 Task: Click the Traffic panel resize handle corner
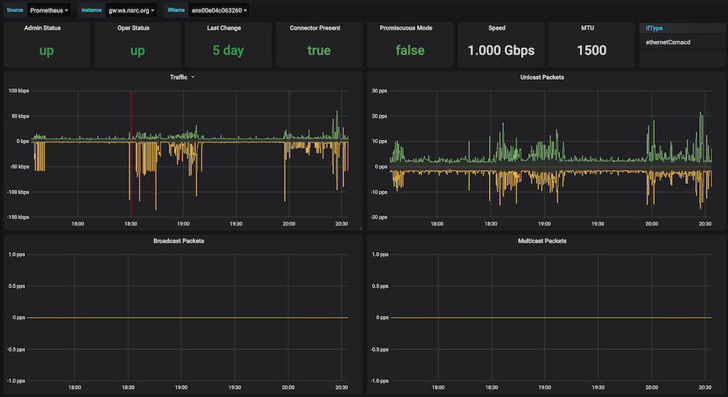click(x=360, y=229)
